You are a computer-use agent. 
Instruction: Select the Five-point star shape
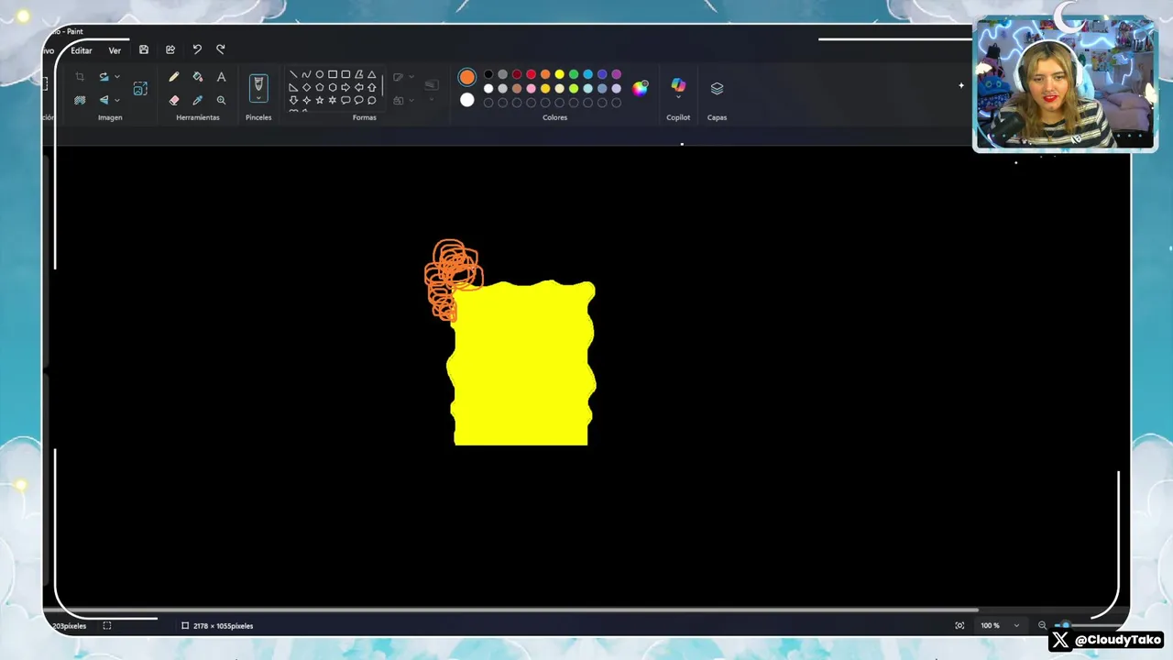click(319, 100)
